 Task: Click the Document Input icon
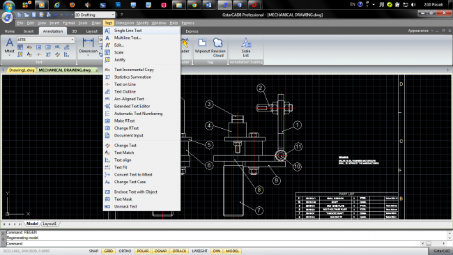coord(107,135)
